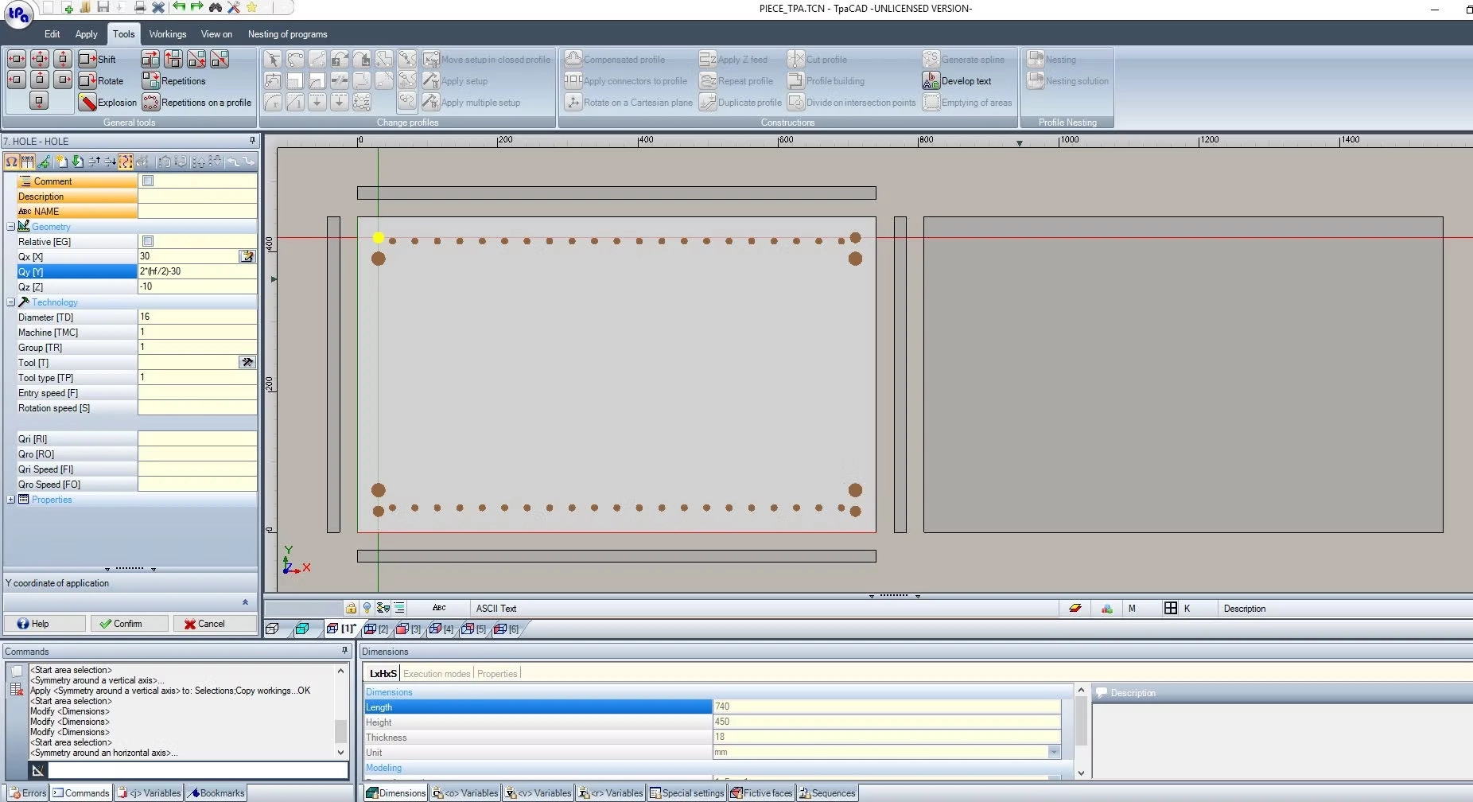Open the Unit dropdown showing mm
This screenshot has height=802, width=1473.
pos(1054,753)
